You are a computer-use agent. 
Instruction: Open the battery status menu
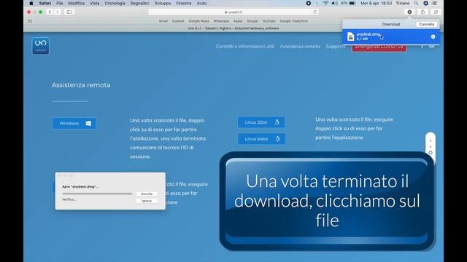[352, 3]
